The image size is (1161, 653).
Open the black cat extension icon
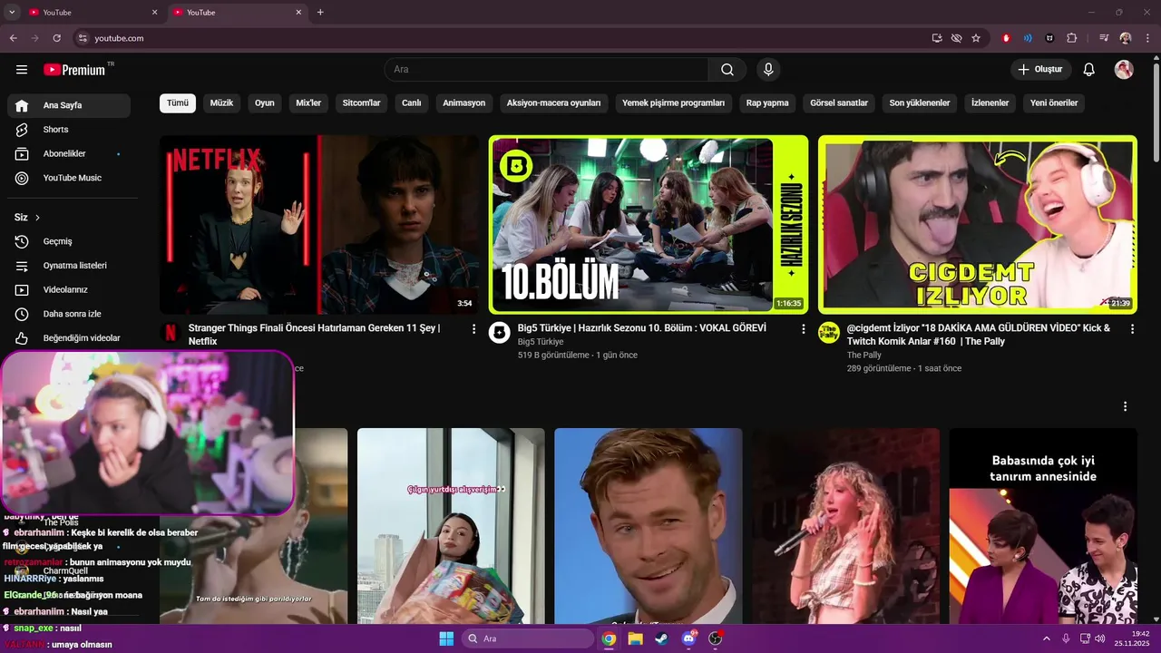[1049, 38]
